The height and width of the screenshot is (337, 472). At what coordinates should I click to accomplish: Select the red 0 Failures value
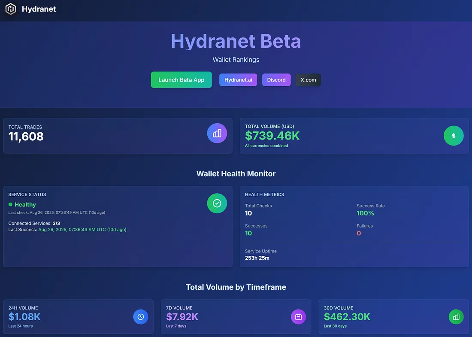pyautogui.click(x=359, y=233)
